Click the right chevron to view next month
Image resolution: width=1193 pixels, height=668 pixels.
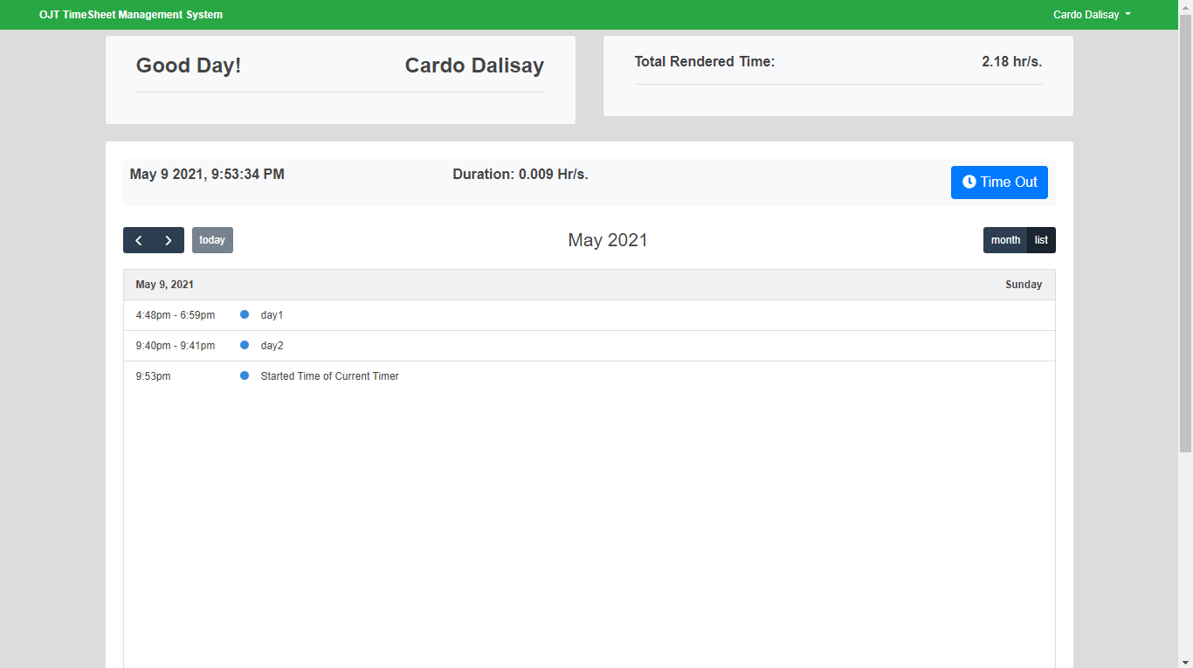(x=169, y=239)
